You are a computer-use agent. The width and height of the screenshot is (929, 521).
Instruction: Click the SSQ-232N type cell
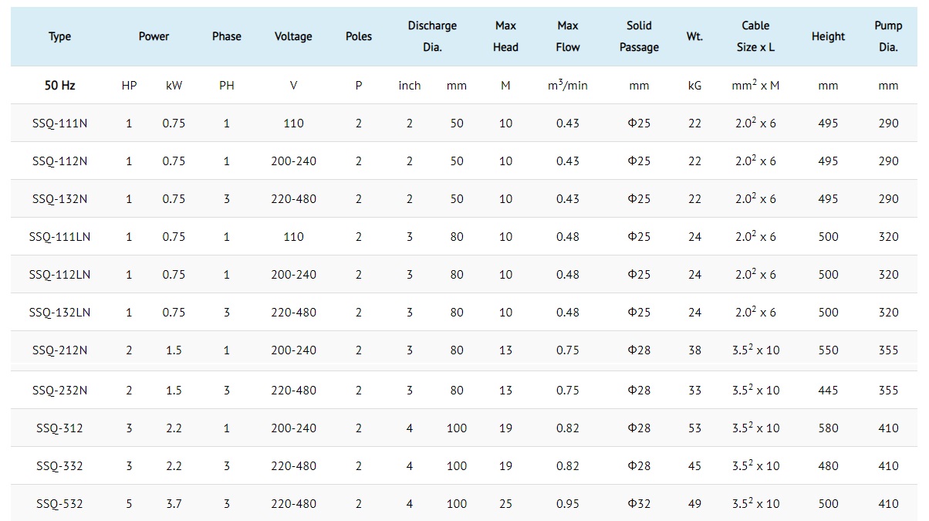tap(59, 391)
